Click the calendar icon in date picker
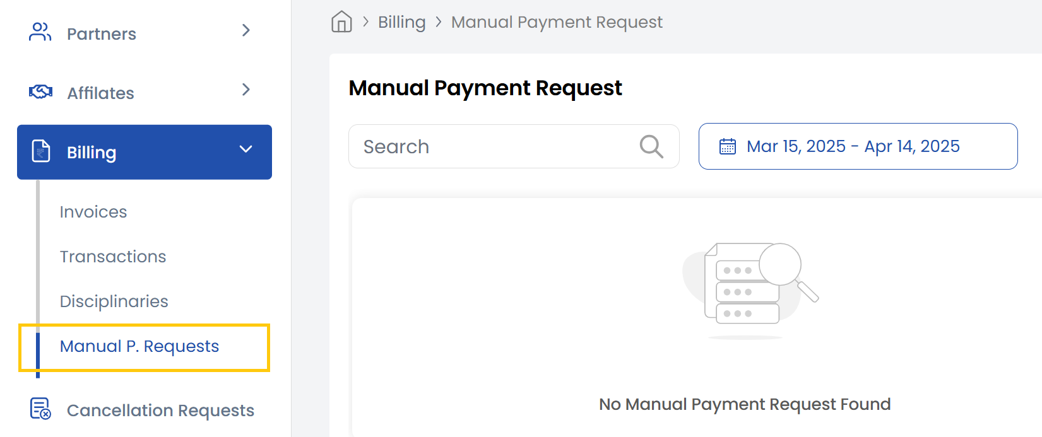Viewport: 1042px width, 437px height. [x=728, y=146]
